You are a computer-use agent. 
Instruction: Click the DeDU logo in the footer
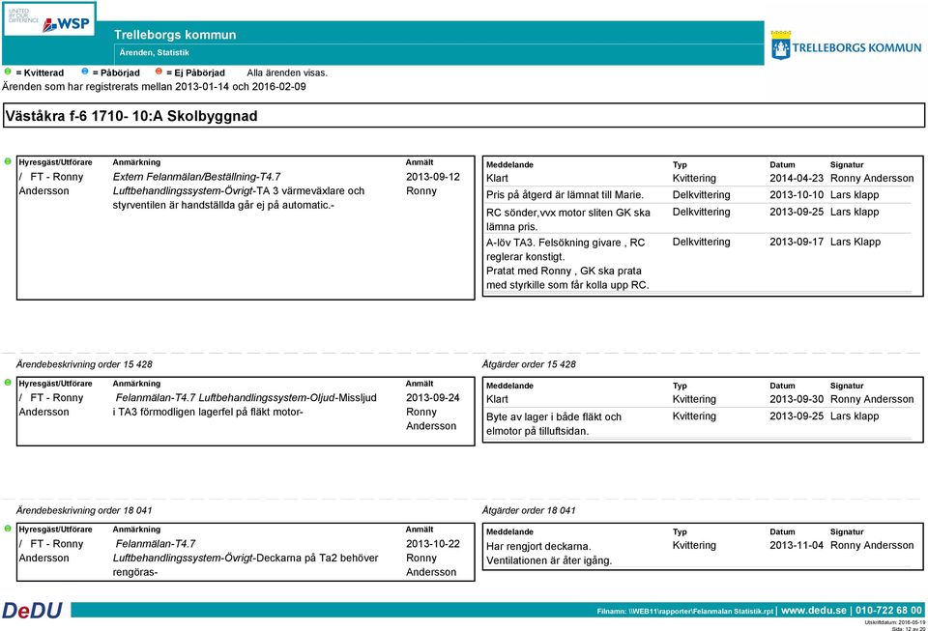(33, 611)
